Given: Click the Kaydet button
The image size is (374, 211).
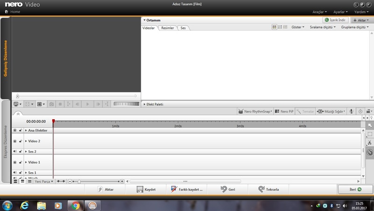Looking at the screenshot, I should coord(146,189).
